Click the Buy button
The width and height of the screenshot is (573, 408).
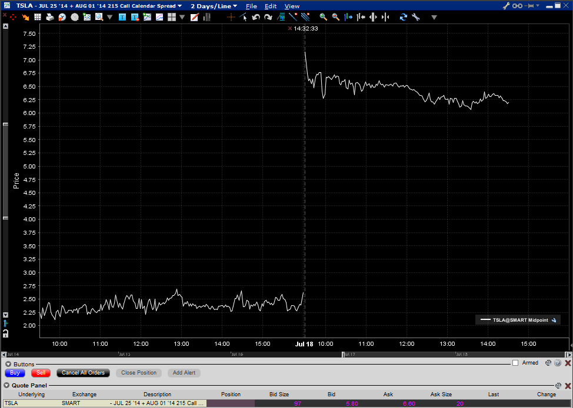pyautogui.click(x=15, y=373)
